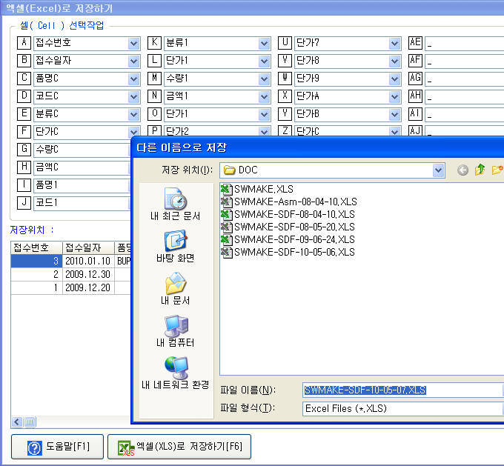This screenshot has height=466, width=504.
Task: Click column H 금액C field
Action: (x=82, y=167)
